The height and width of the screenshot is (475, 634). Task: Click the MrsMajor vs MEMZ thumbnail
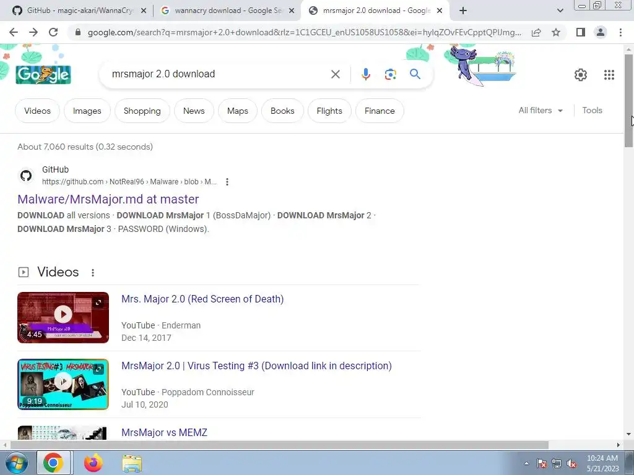63,432
